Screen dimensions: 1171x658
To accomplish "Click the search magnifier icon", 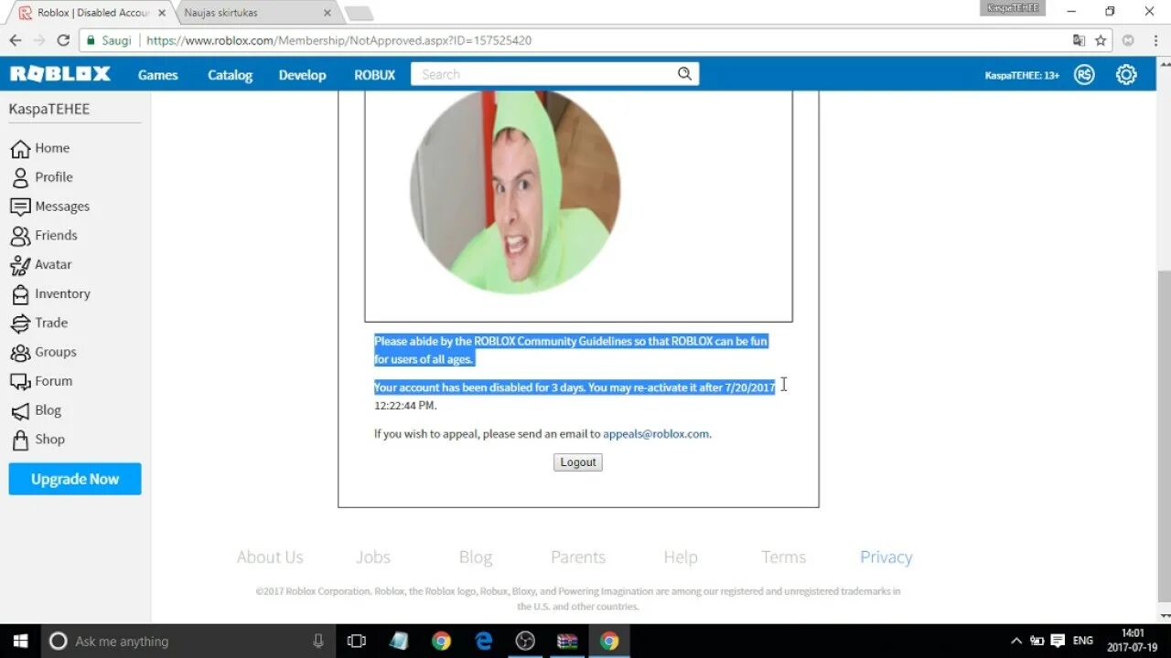I will [x=684, y=74].
